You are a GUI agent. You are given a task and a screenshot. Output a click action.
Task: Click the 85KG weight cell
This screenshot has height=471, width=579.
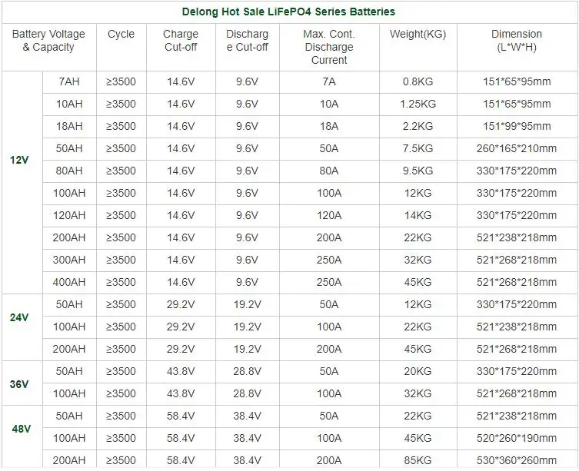(418, 461)
